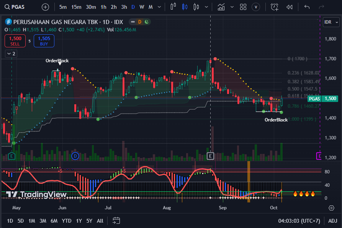Image resolution: width=342 pixels, height=228 pixels.
Task: Create an alert with the clock-plus icon
Action: click(274, 7)
